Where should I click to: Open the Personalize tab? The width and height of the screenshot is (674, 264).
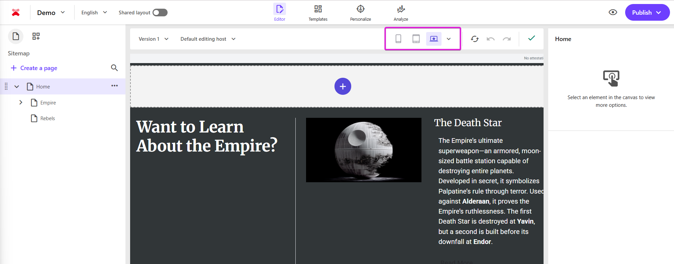point(360,13)
